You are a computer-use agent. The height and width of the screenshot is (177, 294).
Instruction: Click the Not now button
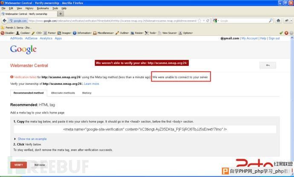tap(40, 165)
